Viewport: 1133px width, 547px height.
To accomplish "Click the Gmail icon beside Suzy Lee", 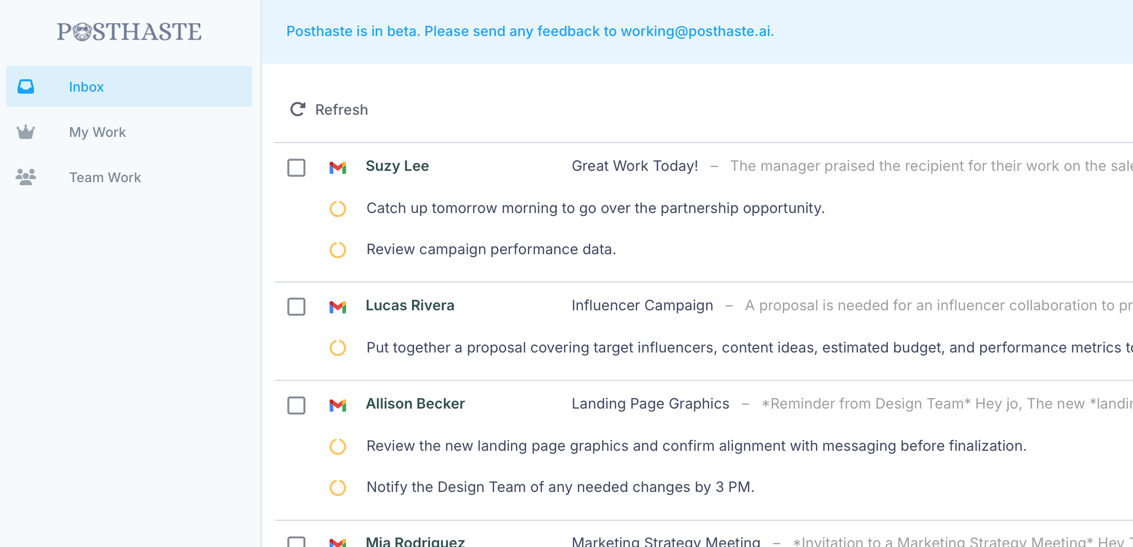I will click(x=338, y=167).
